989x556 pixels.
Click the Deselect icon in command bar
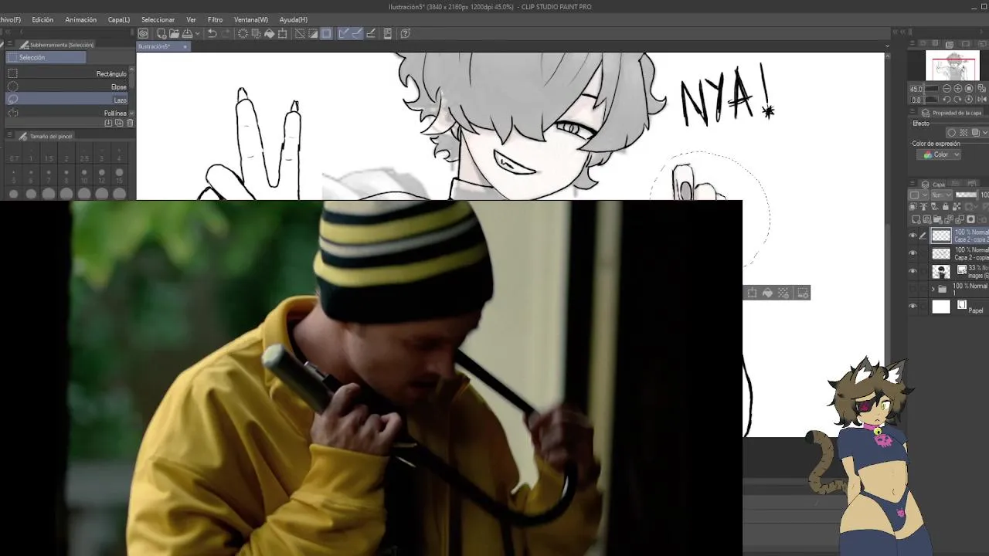click(x=300, y=33)
